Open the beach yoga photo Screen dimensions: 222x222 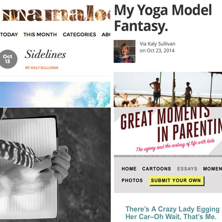(x=168, y=89)
